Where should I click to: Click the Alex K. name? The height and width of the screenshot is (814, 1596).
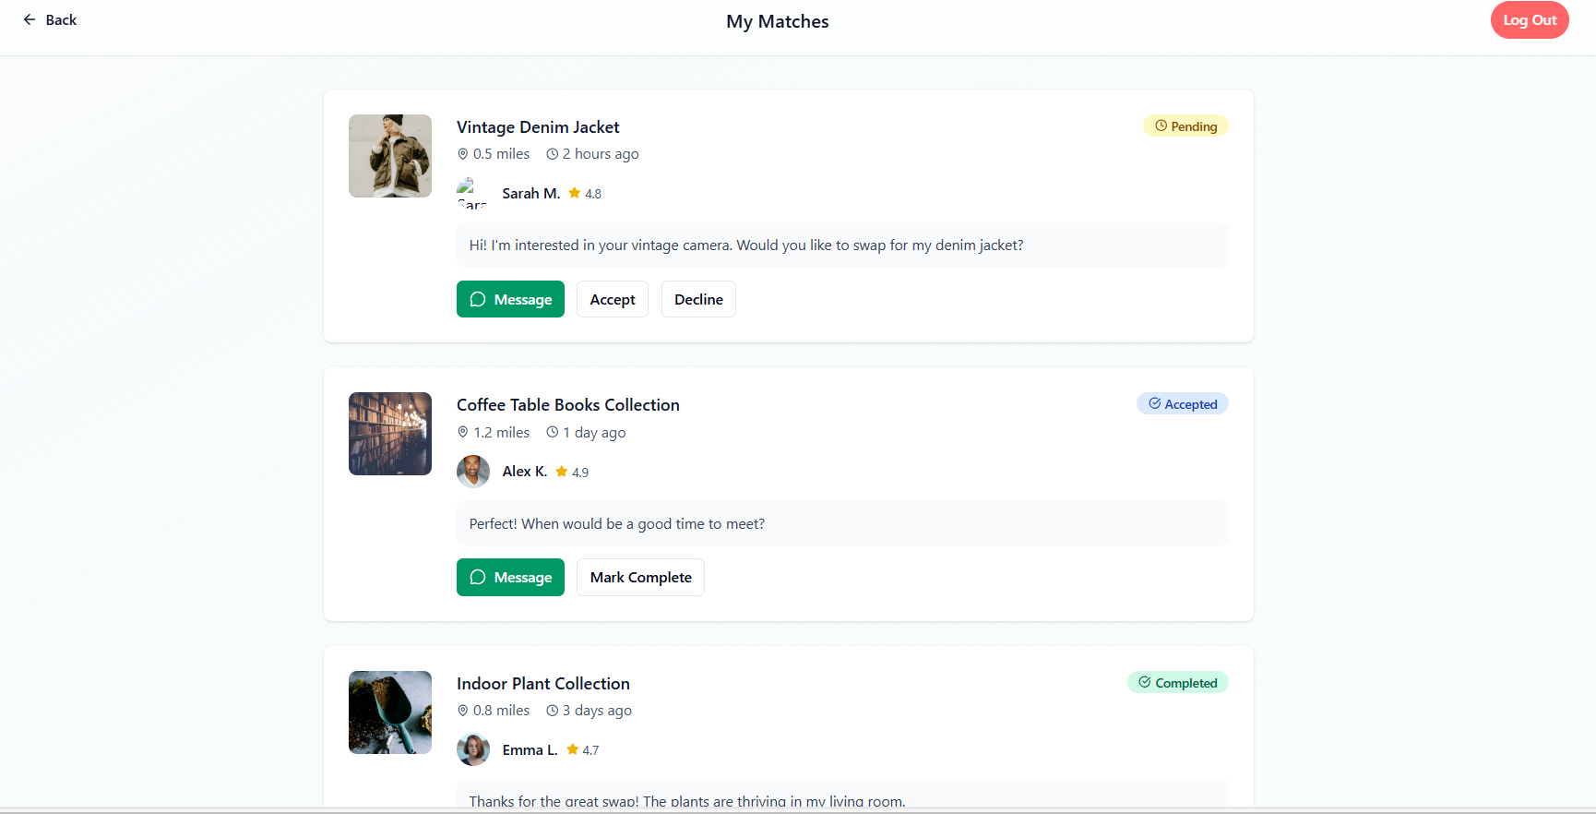(525, 472)
